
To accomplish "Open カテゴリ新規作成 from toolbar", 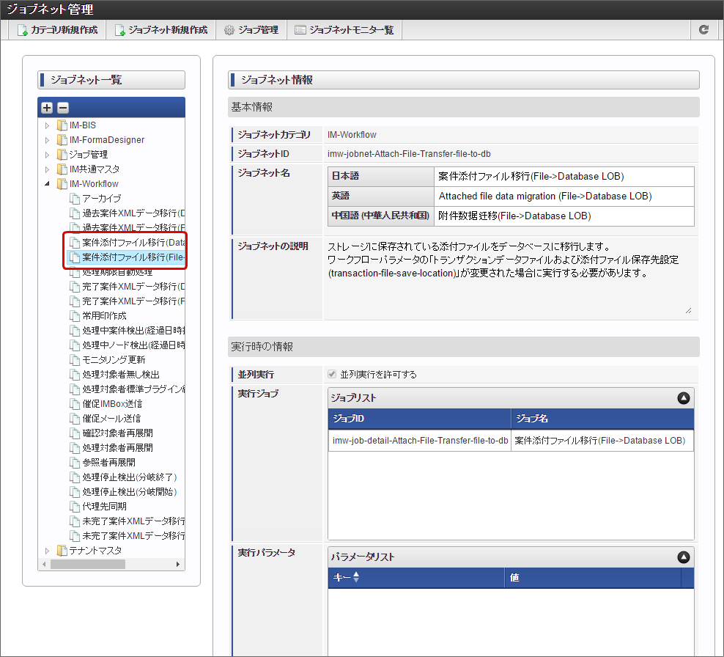I will point(58,30).
